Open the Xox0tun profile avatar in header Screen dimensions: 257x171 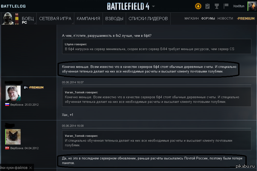click(x=251, y=6)
